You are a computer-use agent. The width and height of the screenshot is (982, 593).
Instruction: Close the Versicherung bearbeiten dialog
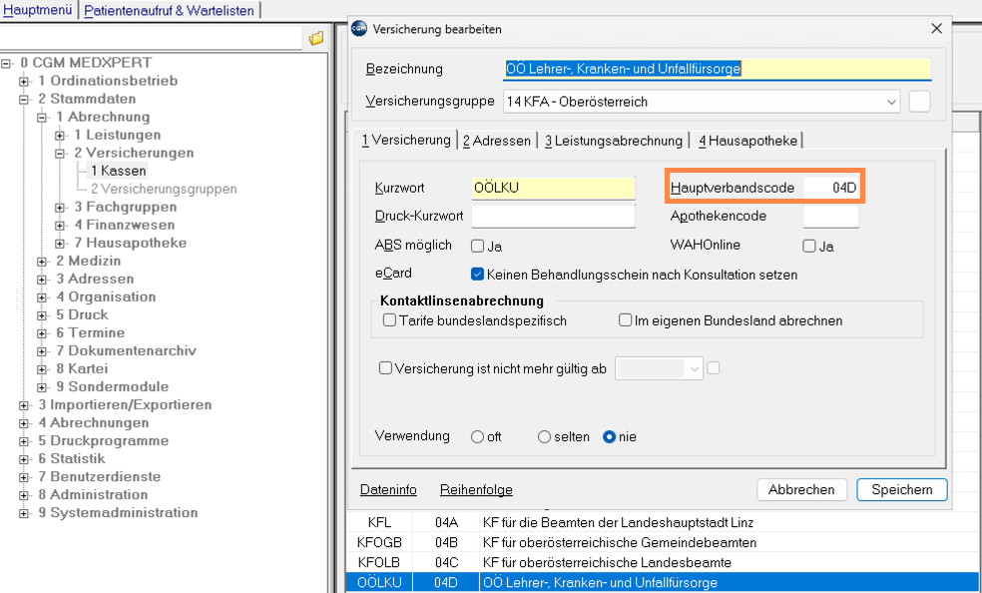[x=935, y=30]
